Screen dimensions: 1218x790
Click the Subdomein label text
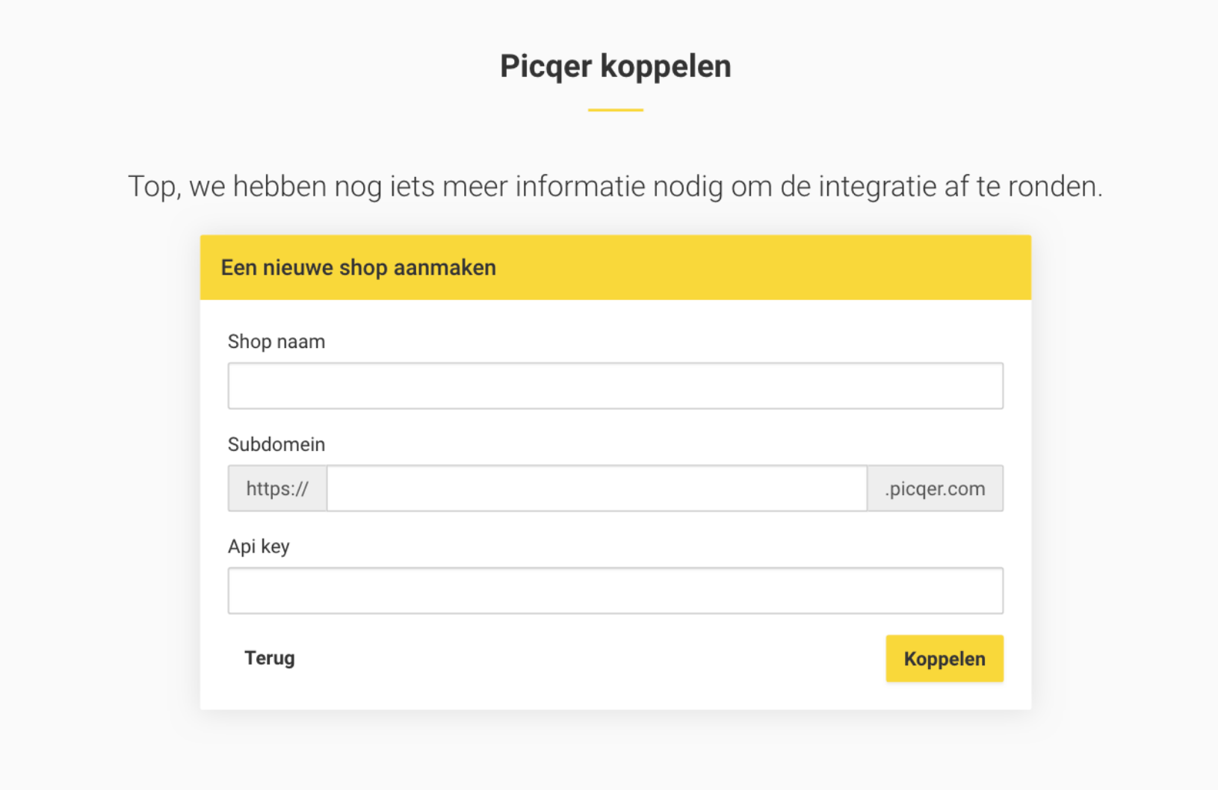point(276,444)
